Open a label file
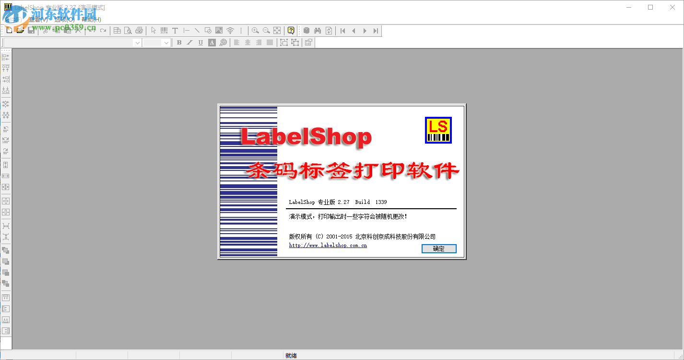This screenshot has width=684, height=360. tap(20, 30)
